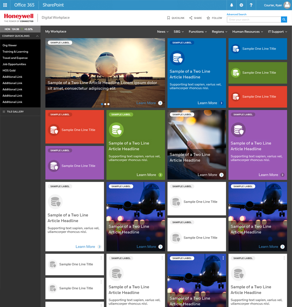Viewport: 292px width, 307px height.
Task: Open the Human Resources dropdown
Action: coord(248,32)
